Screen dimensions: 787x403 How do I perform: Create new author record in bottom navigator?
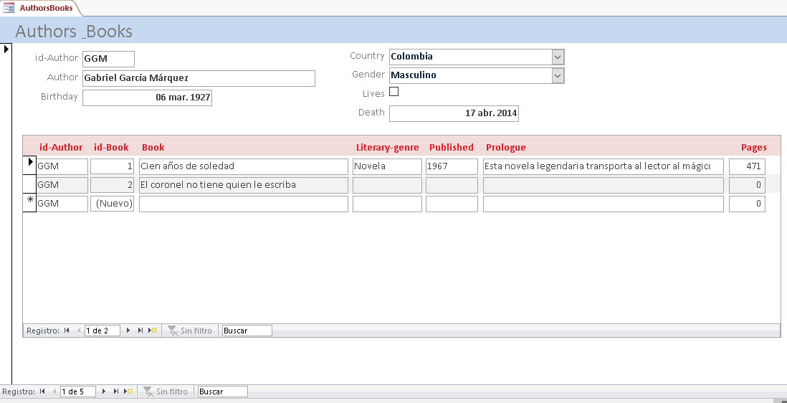point(128,392)
